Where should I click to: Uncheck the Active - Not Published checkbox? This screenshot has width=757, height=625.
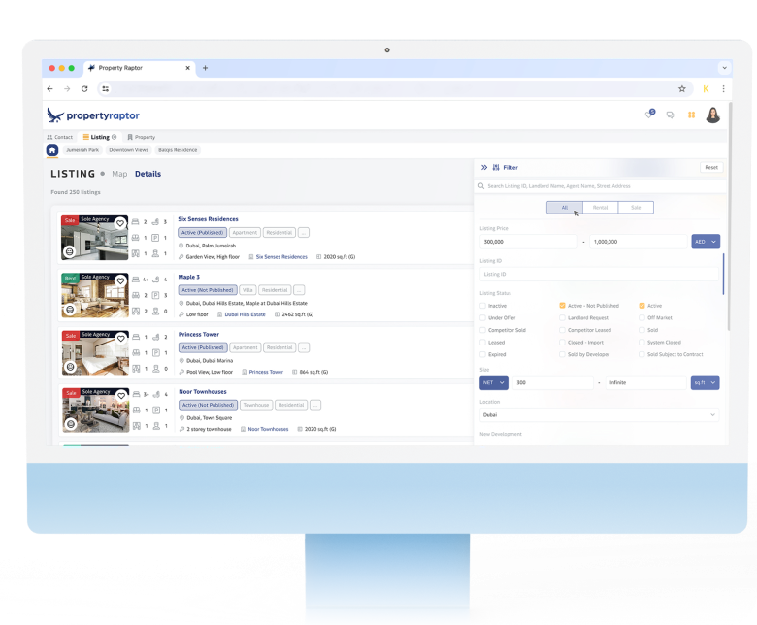click(x=563, y=306)
